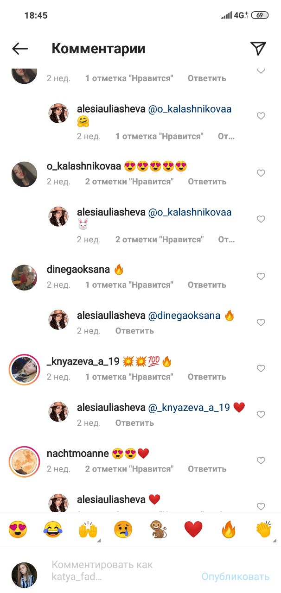
Task: View likes on nachtmoanne's comment
Action: [x=129, y=469]
